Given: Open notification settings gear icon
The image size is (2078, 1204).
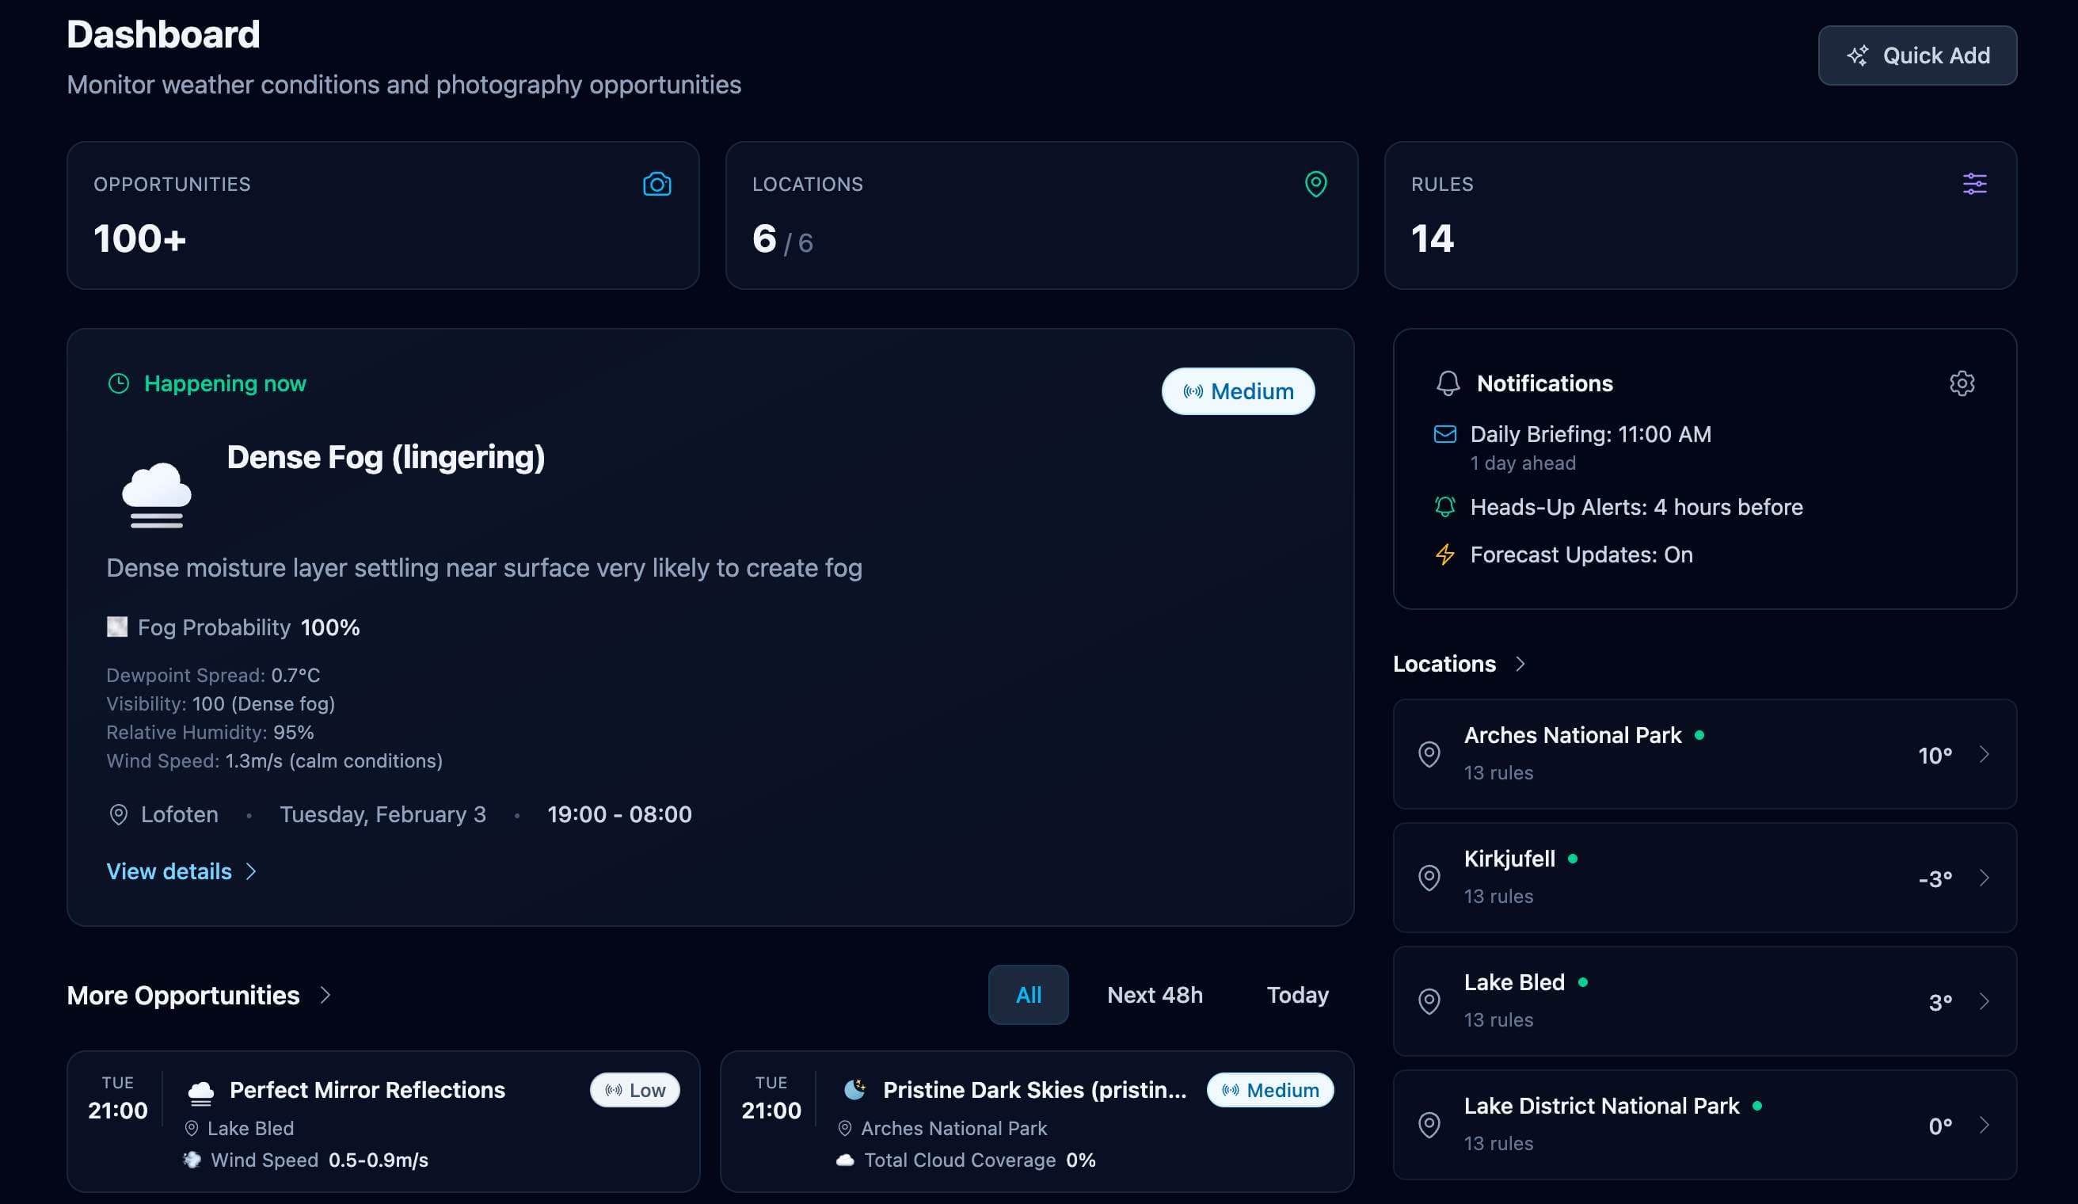Looking at the screenshot, I should [x=1961, y=383].
